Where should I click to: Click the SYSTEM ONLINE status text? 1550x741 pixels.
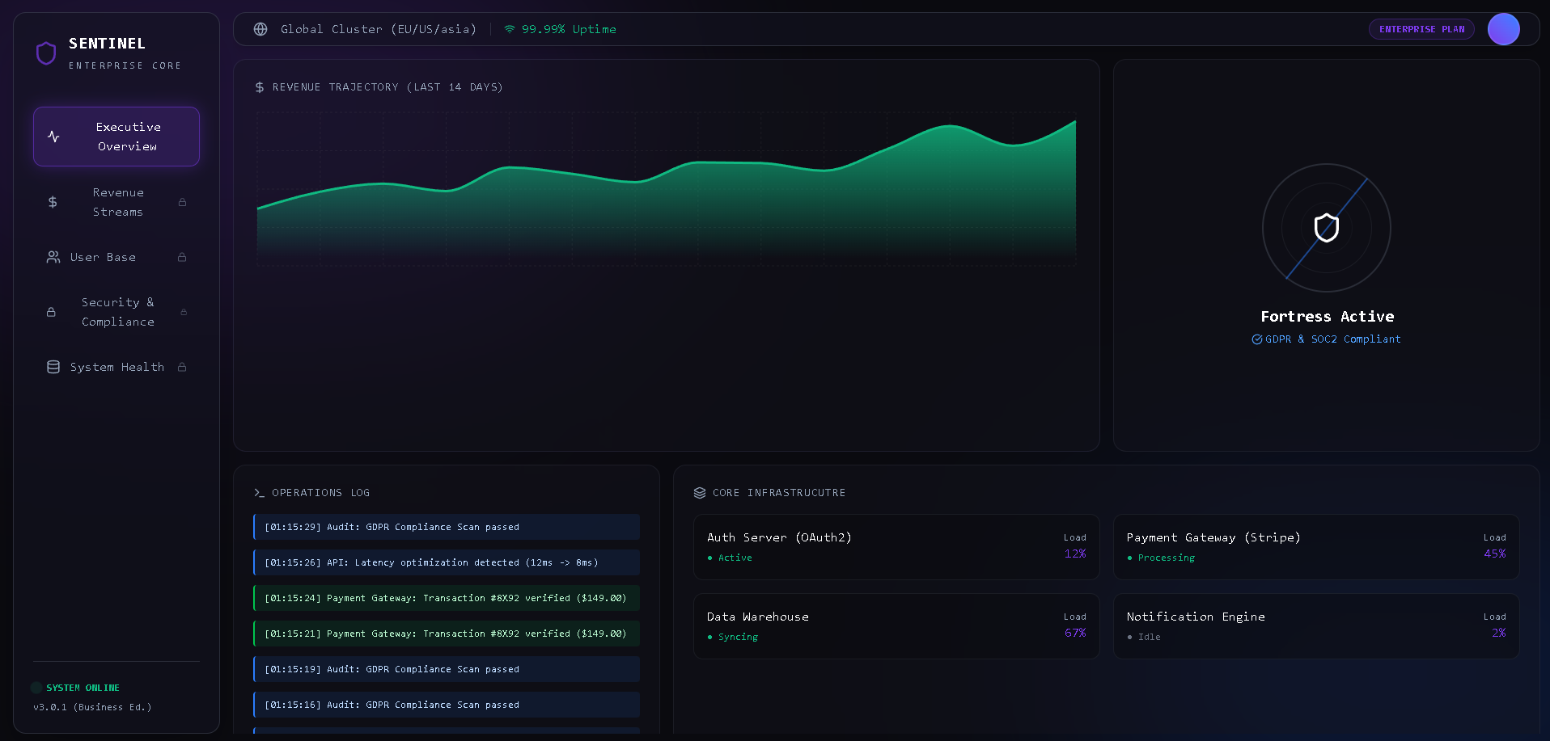click(x=83, y=688)
